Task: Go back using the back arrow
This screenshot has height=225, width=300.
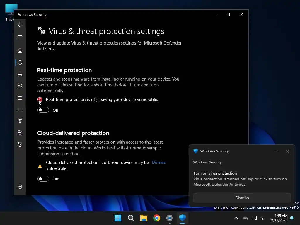Action: 20,25
